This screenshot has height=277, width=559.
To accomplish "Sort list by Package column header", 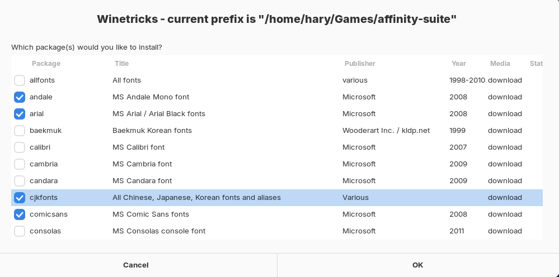I will pos(46,64).
